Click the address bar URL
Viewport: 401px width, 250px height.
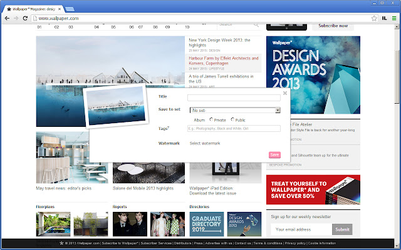tap(58, 18)
